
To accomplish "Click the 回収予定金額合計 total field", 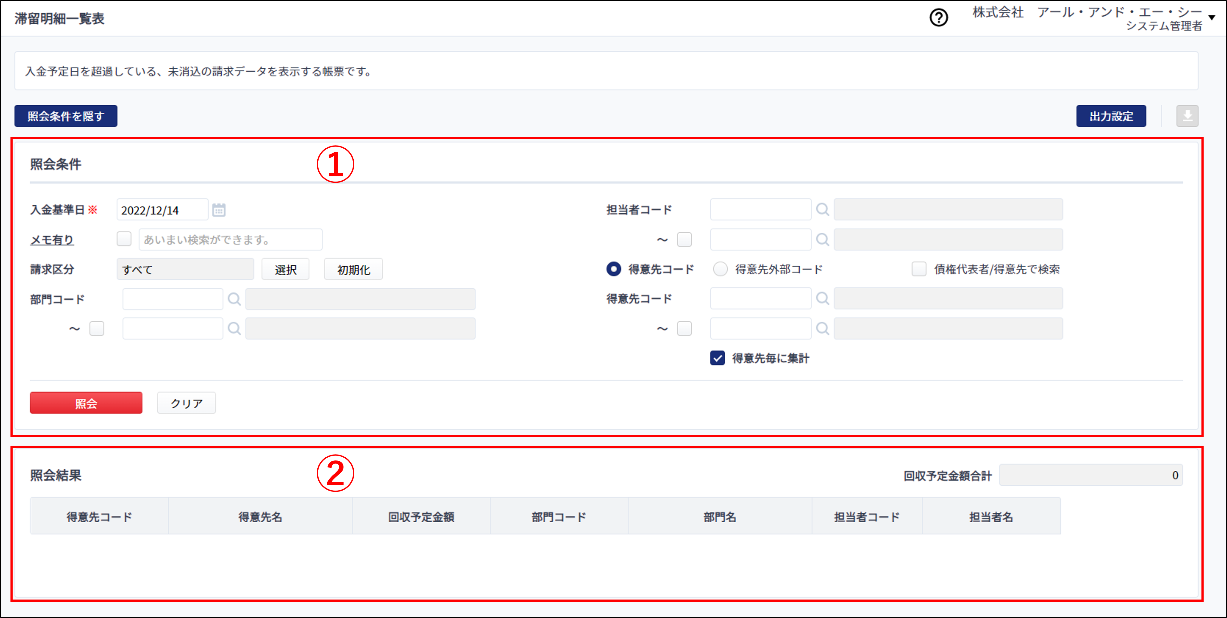I will point(1091,475).
